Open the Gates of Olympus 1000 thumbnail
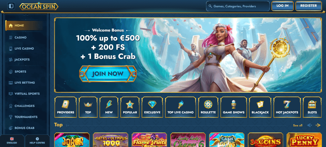 point(110,140)
